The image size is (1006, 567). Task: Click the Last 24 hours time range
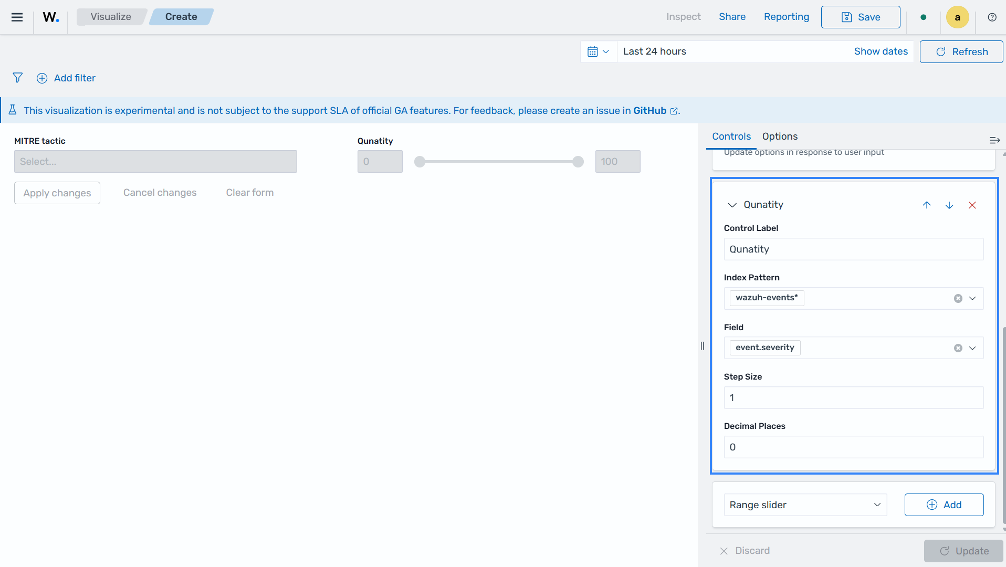654,51
